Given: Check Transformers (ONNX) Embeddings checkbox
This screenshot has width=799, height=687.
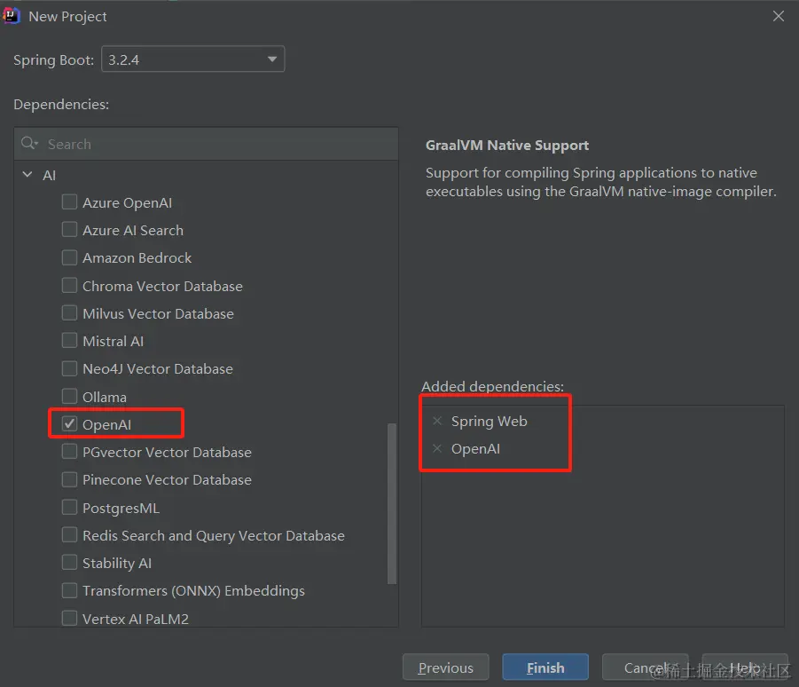Looking at the screenshot, I should pyautogui.click(x=69, y=590).
